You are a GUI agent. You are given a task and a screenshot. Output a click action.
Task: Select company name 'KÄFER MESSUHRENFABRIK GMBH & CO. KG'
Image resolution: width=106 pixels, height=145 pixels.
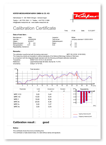click(x=31, y=13)
